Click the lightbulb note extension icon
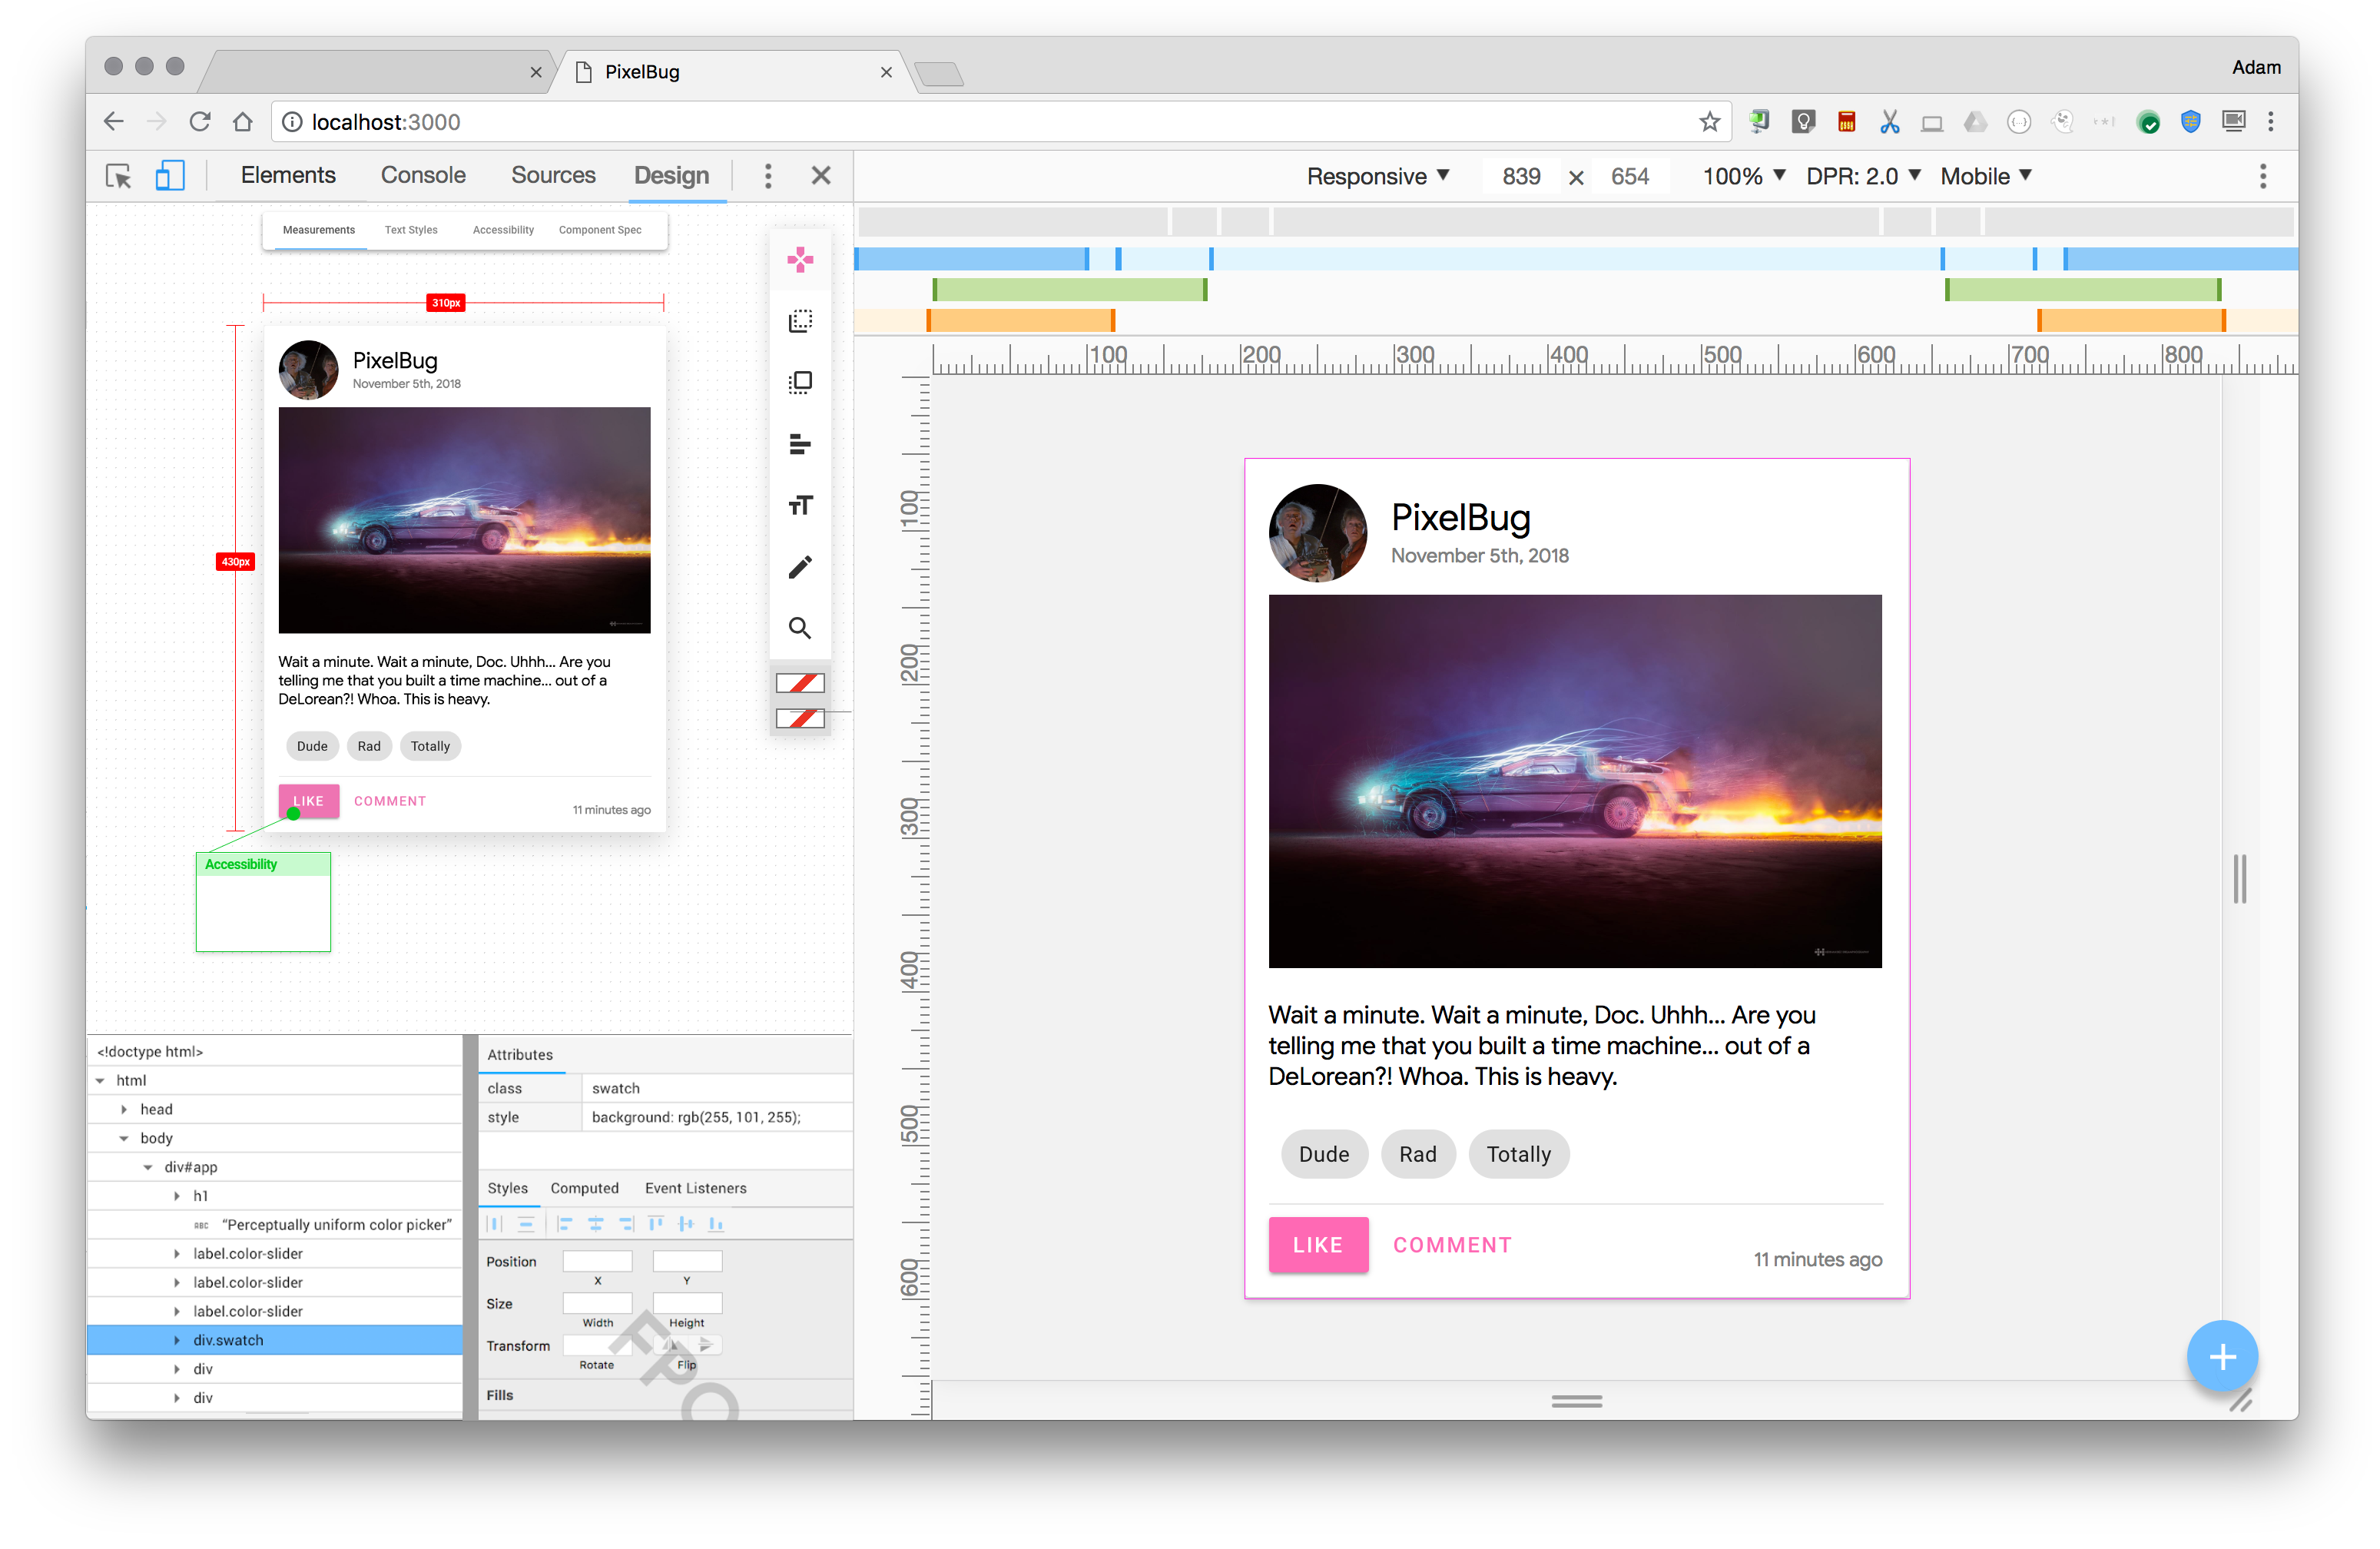Image resolution: width=2380 pixels, height=1549 pixels. (1803, 122)
